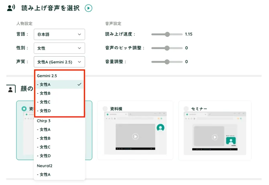Screen dimensions: 269x185
Task: Click the presenter avatar in セミナー thumbnail
Action: (230, 140)
